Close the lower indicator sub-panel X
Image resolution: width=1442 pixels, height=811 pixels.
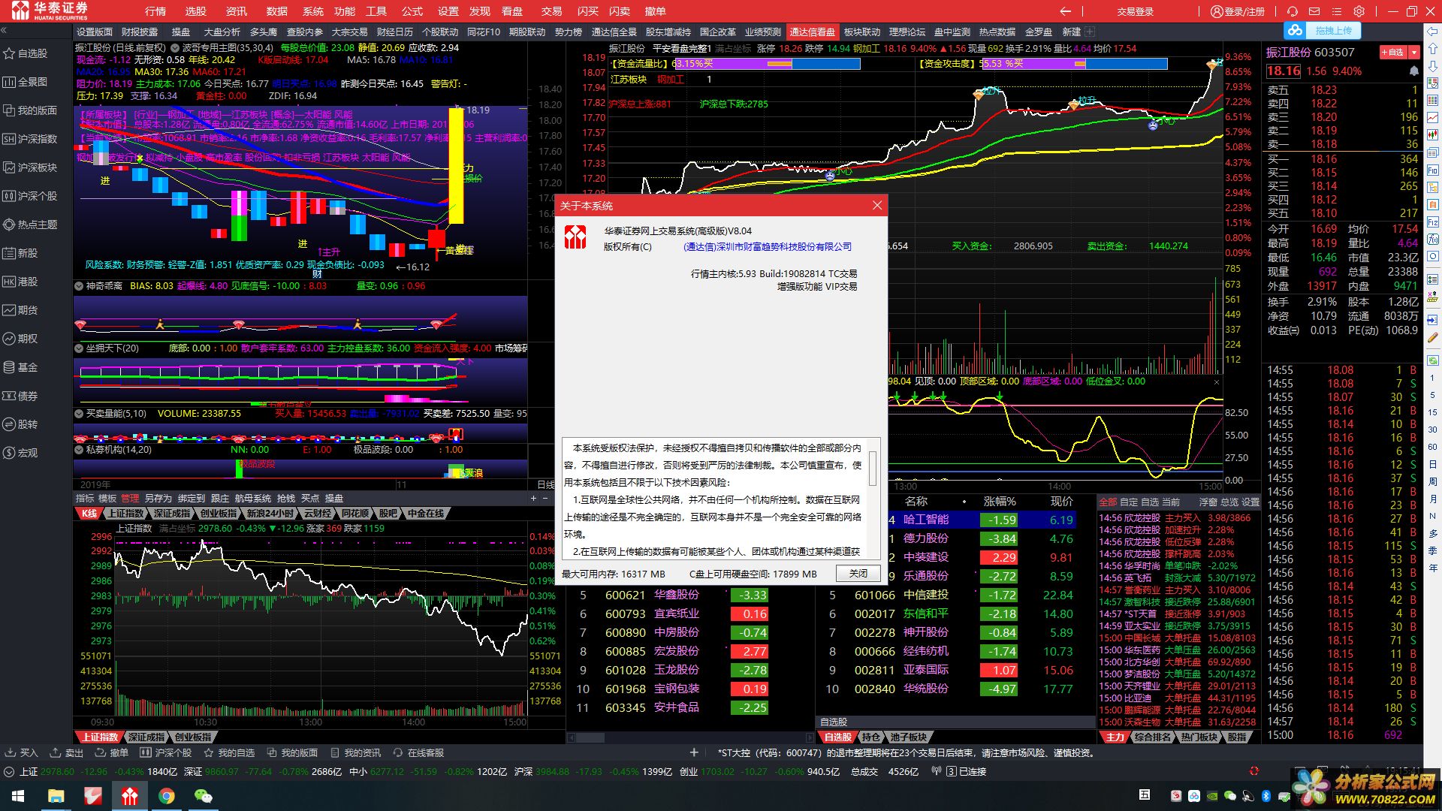pos(1217,381)
